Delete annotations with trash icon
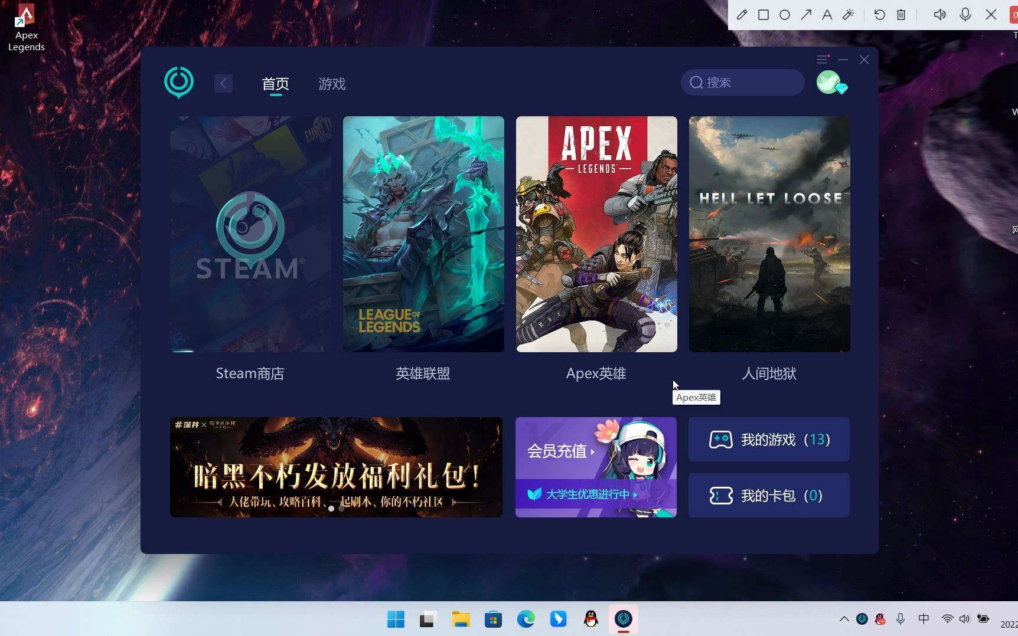Image resolution: width=1018 pixels, height=636 pixels. coord(901,15)
